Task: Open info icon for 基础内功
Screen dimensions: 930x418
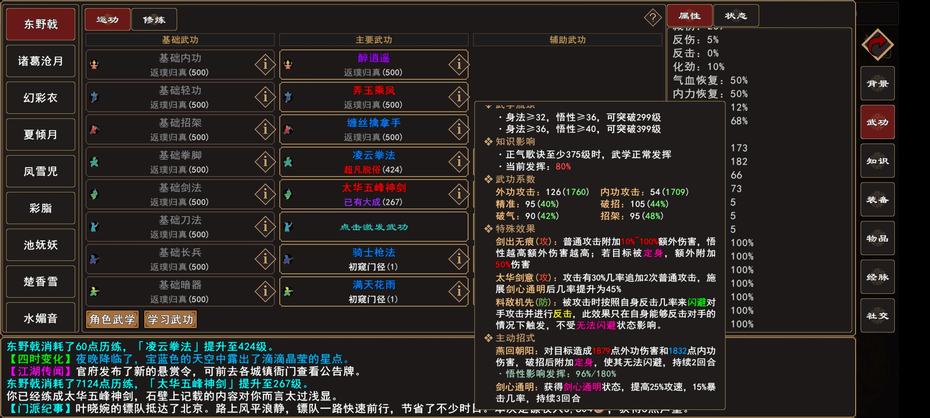Action: 265,64
